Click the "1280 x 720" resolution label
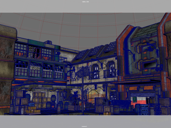The image size is (171, 128). click(x=85, y=2)
